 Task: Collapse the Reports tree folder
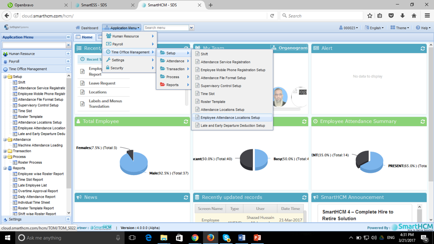[5, 168]
